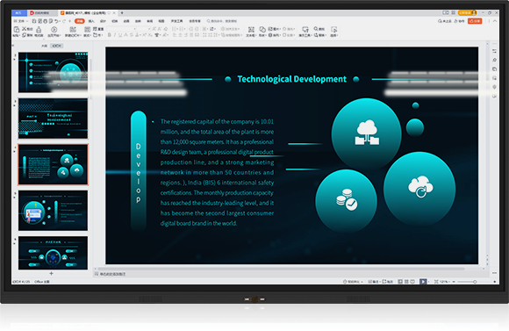Screen dimensions: 509x331
Task: Expand the quick access toolbar customize arrow
Action: (70, 21)
